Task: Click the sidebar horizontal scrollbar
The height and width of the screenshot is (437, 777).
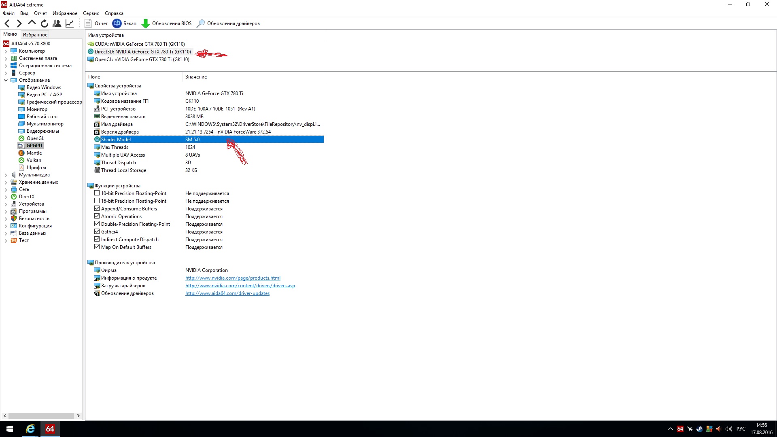Action: pyautogui.click(x=40, y=416)
